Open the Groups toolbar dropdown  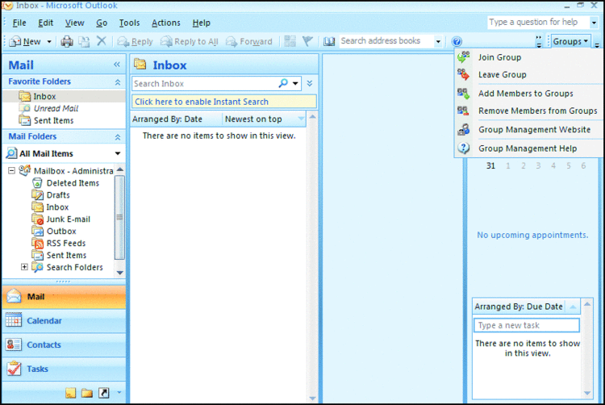tap(570, 41)
